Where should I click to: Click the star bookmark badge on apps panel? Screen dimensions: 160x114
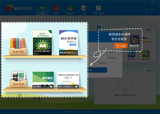pos(99,28)
